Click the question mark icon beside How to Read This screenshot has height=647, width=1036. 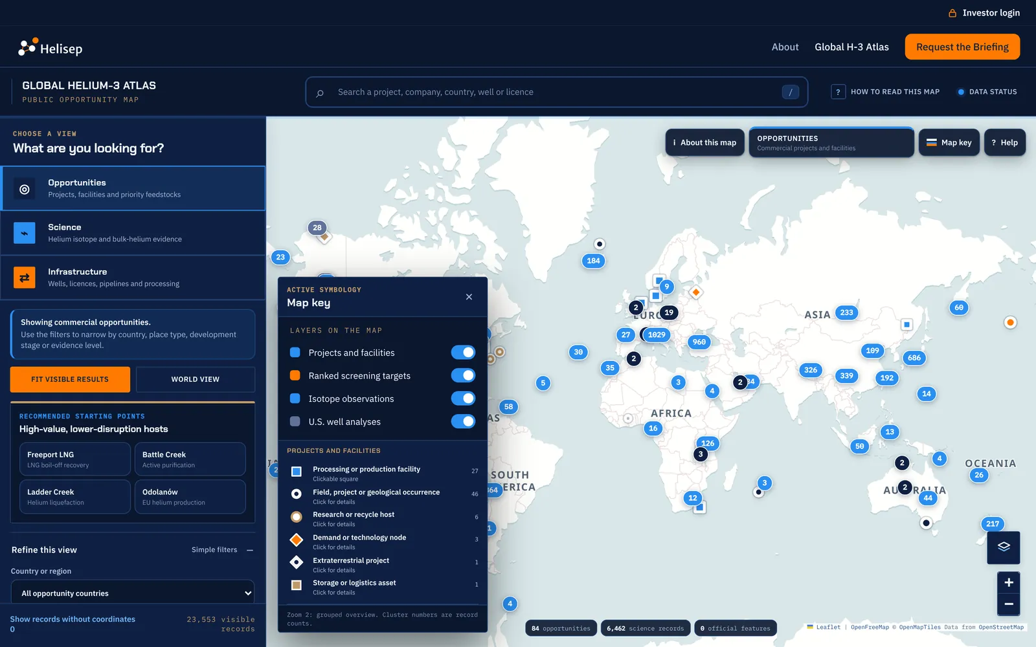click(x=838, y=92)
